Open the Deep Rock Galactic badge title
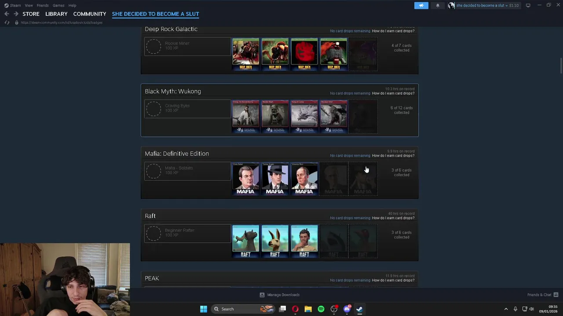The width and height of the screenshot is (563, 316). point(171,29)
